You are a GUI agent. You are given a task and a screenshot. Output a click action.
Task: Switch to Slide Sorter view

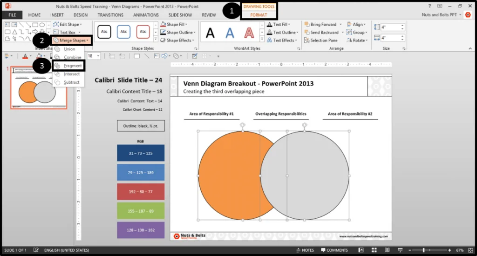pos(374,250)
